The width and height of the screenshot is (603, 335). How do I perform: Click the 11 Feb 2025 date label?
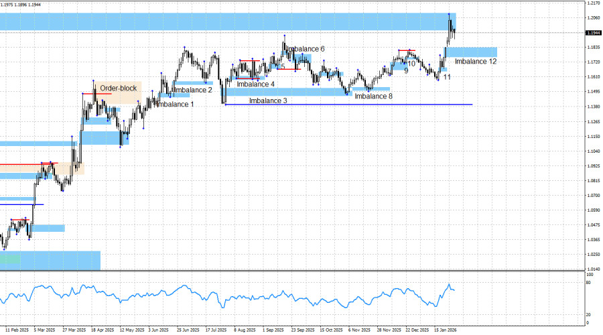point(16,330)
